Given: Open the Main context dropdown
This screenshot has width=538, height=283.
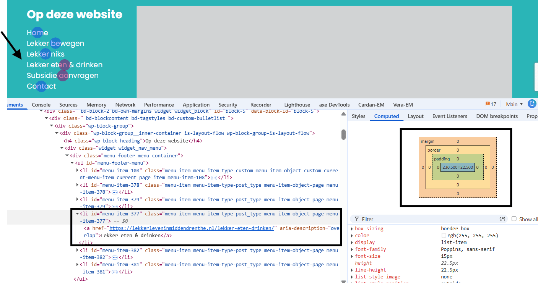Looking at the screenshot, I should point(514,104).
